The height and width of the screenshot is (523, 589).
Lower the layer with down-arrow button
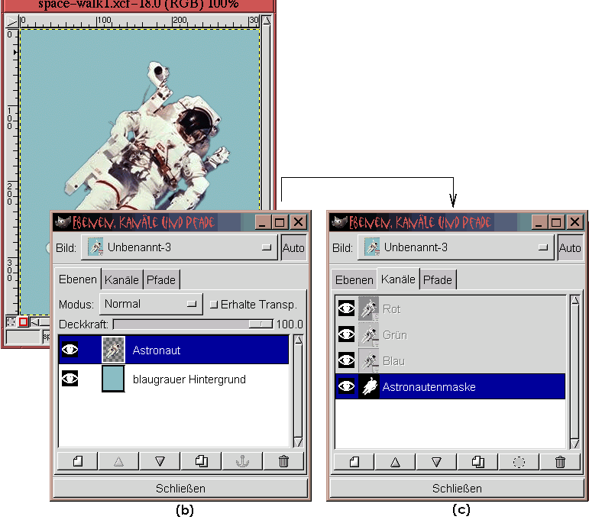(x=160, y=461)
